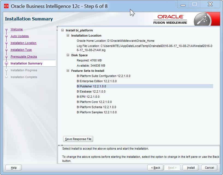Click Save Response File button
Screen dimensions: 223x175
[x=78, y=139]
